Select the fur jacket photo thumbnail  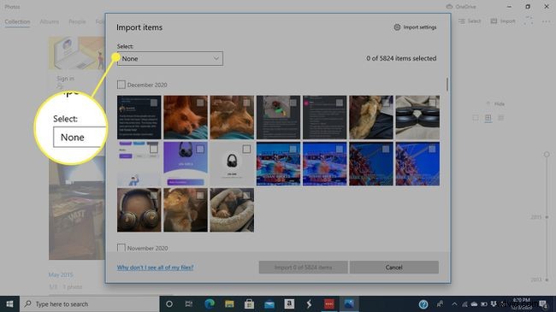371,117
